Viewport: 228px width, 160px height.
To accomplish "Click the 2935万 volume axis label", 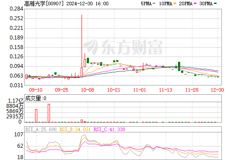I will pyautogui.click(x=15, y=117).
